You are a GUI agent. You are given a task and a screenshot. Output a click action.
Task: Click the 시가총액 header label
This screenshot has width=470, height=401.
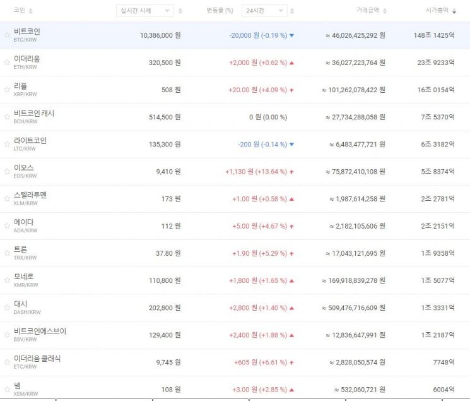point(437,11)
